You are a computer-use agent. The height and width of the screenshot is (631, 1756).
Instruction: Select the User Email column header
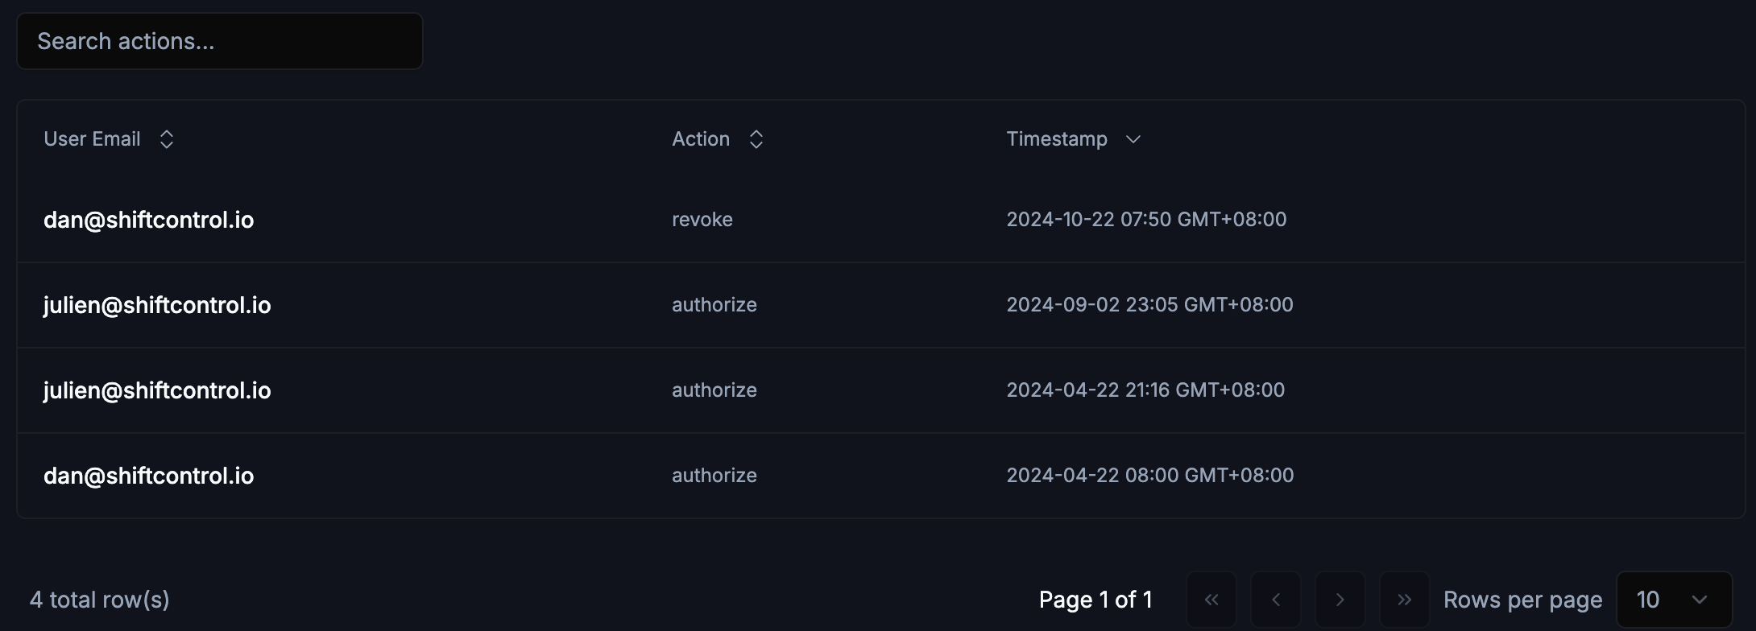tap(92, 138)
